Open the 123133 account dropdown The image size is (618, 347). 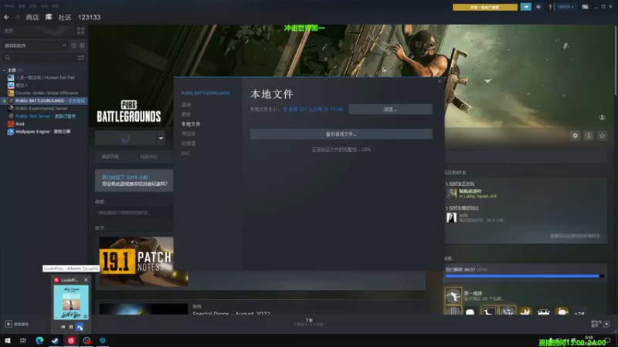pyautogui.click(x=565, y=7)
